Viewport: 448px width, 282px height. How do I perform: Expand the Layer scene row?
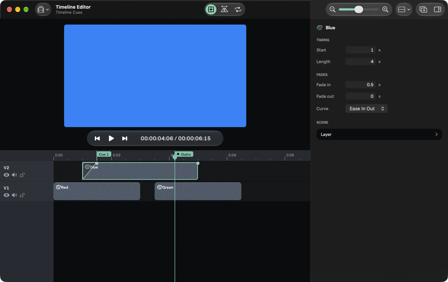[379, 134]
